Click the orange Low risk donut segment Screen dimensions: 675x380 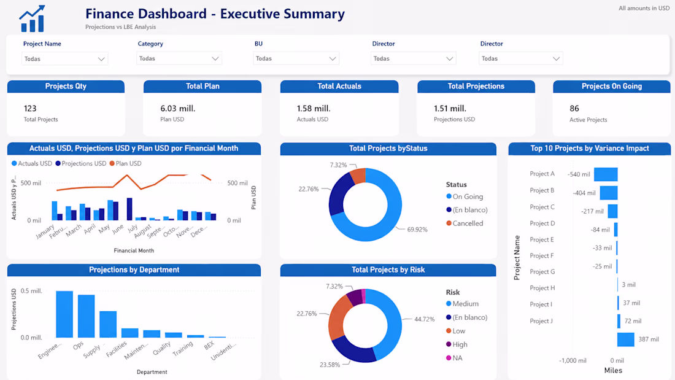pos(337,317)
